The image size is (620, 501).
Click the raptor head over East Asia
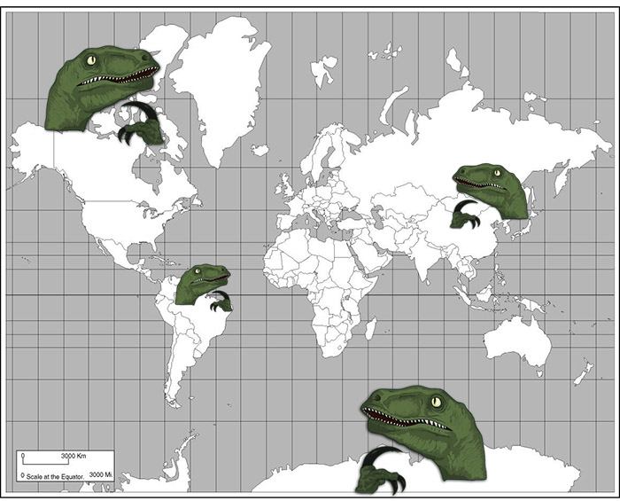click(491, 191)
